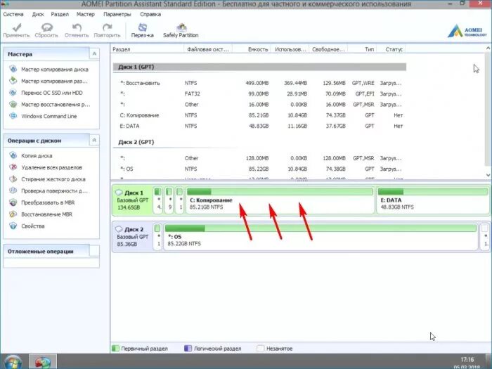
Task: Open Windows Command Line item
Action: pos(49,116)
